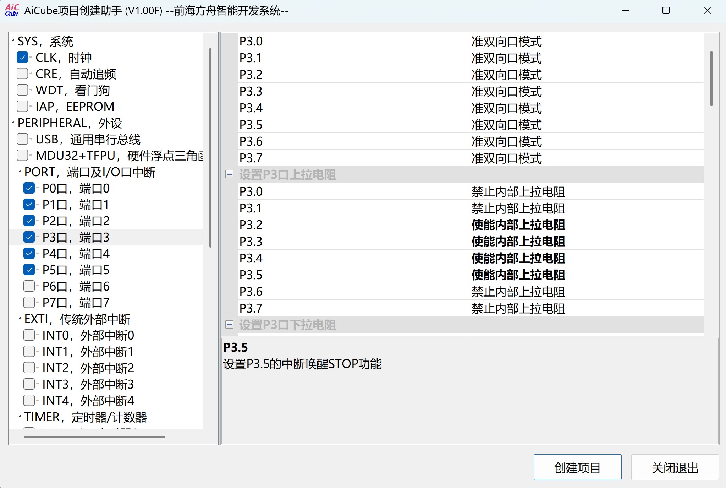Viewport: 726px width, 488px height.
Task: Select the P3口 端口3 tree item label
Action: 76,237
